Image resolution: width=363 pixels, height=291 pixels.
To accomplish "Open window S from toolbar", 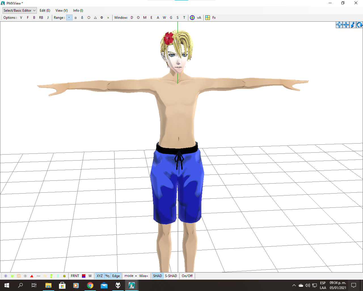I will pyautogui.click(x=178, y=18).
